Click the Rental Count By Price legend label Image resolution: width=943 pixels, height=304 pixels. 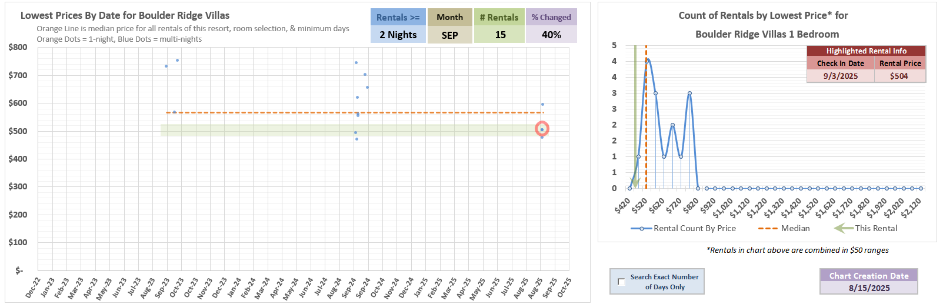point(695,228)
